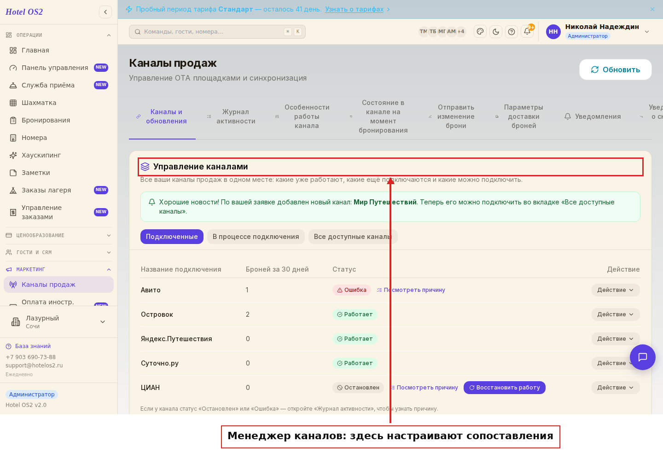Viewport: 663px width, 459px height.
Task: Click the Управление заказами icon
Action: tap(13, 212)
